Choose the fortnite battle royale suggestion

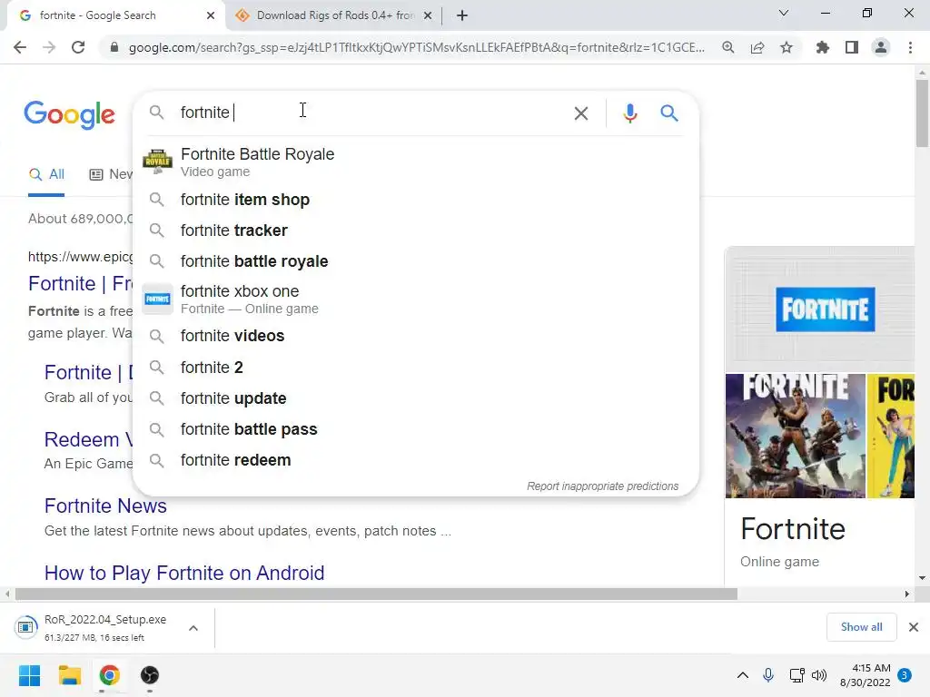tap(415, 261)
